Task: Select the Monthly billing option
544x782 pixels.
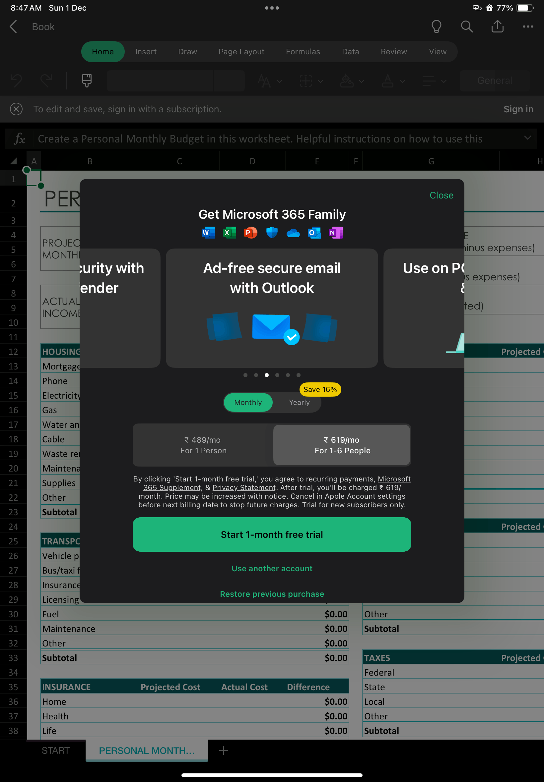Action: point(248,402)
